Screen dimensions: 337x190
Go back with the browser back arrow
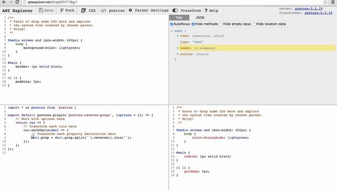click(x=4, y=2)
